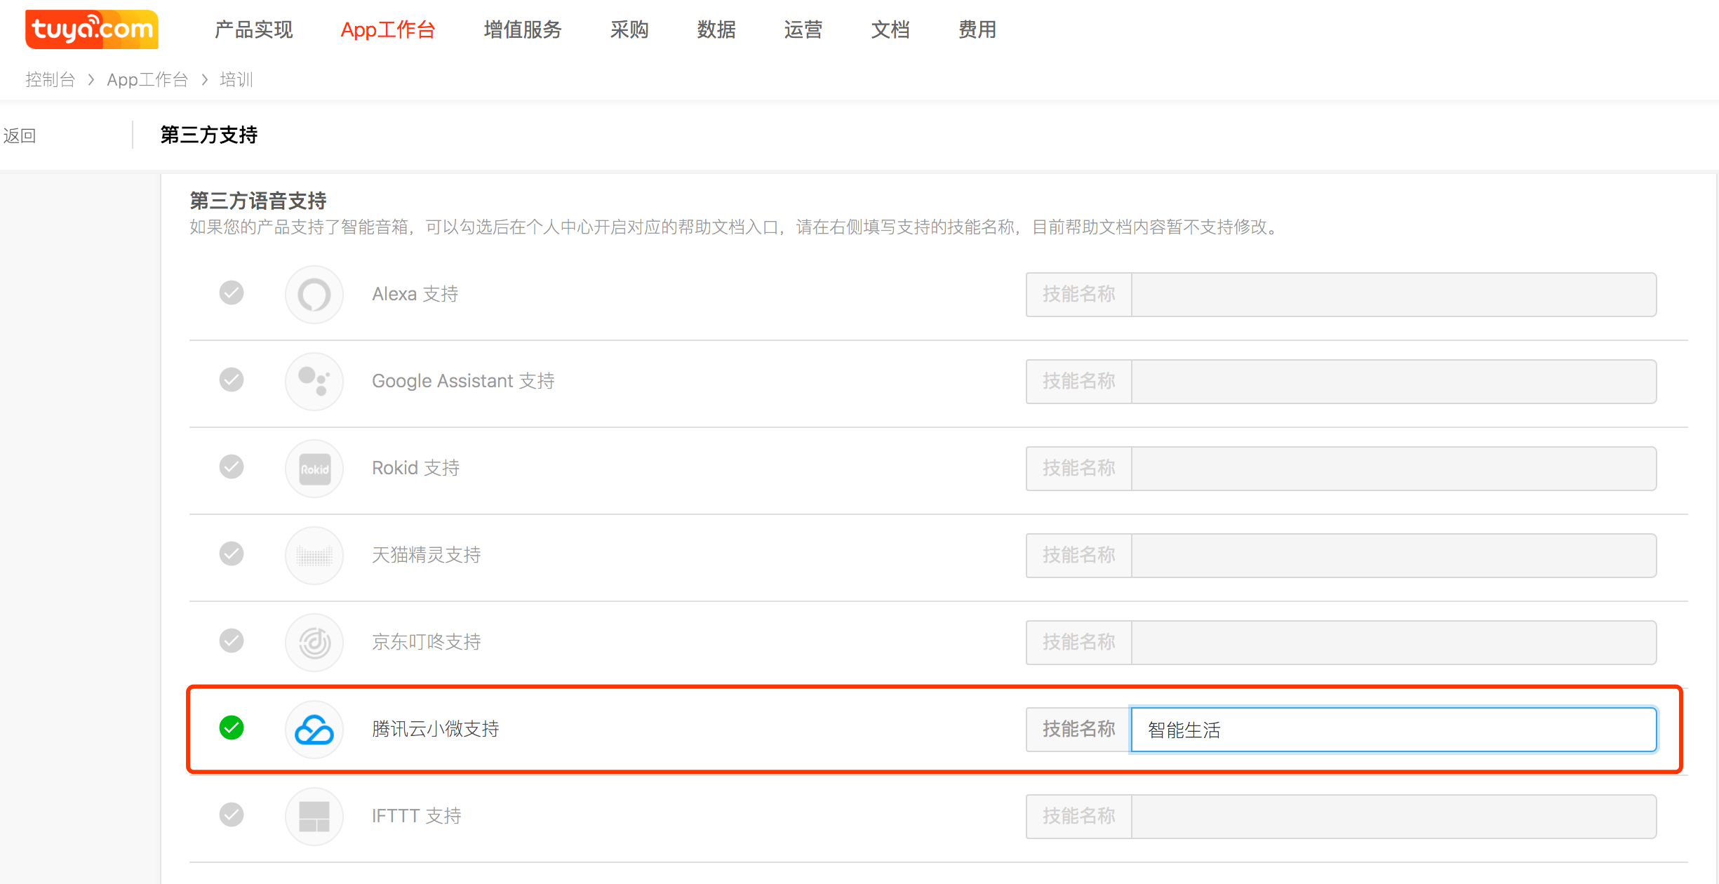Click the Tencent Cloud Xiaowei icon

point(314,729)
